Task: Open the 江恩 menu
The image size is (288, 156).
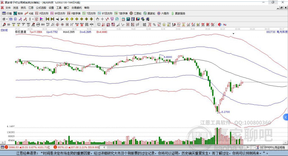Action: pos(31,8)
